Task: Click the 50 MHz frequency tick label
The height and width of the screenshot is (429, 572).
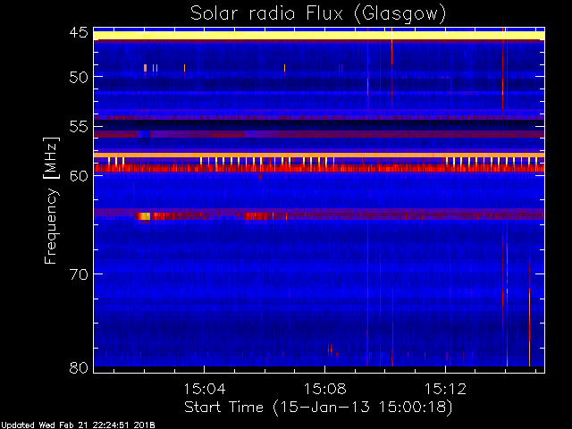Action: coord(79,77)
